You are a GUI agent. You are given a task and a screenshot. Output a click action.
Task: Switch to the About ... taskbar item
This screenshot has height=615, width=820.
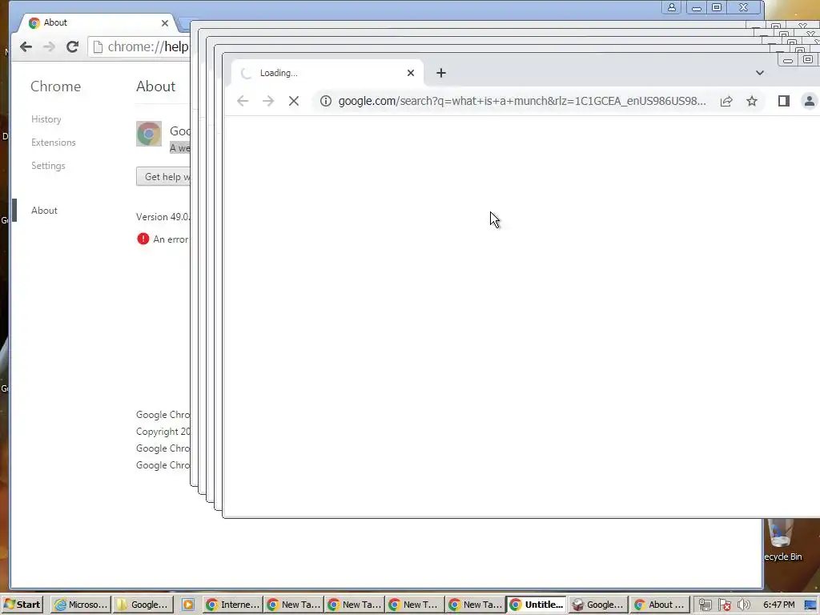tap(660, 605)
